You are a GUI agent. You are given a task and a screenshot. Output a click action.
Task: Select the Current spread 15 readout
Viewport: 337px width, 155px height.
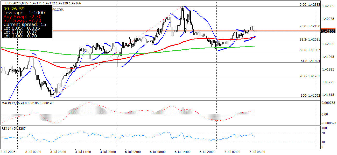pos(25,24)
